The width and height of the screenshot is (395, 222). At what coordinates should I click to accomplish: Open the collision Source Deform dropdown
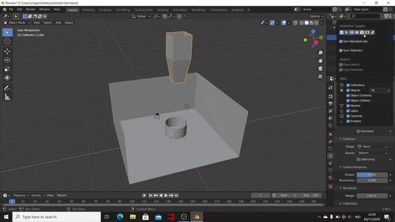(x=372, y=153)
